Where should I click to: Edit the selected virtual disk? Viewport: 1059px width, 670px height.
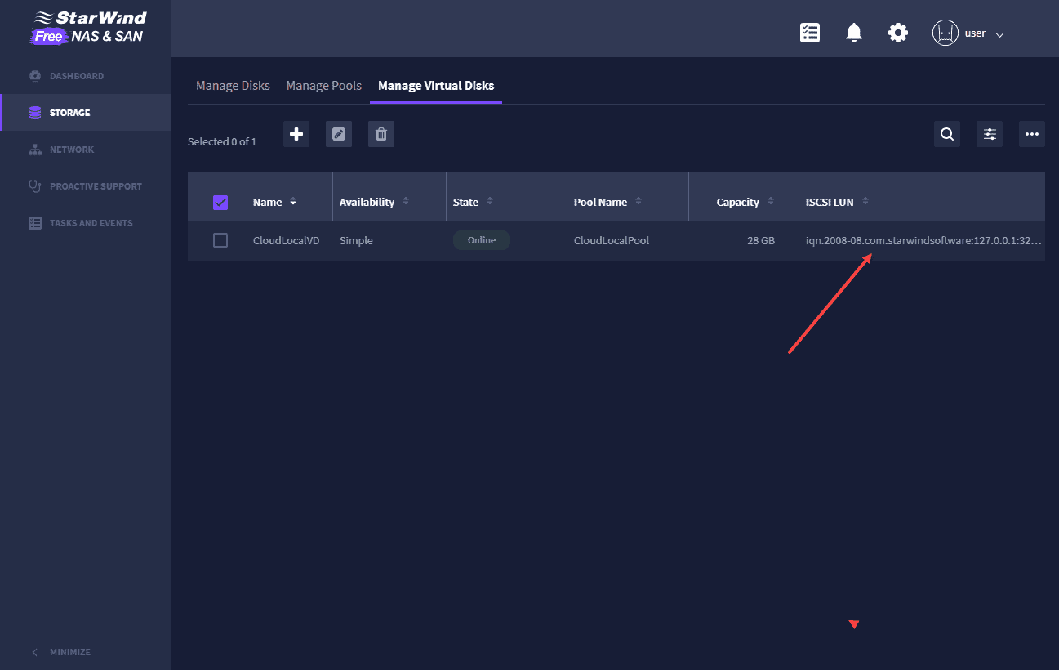(339, 134)
